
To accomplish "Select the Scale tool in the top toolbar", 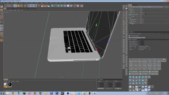I will pos(18,6).
